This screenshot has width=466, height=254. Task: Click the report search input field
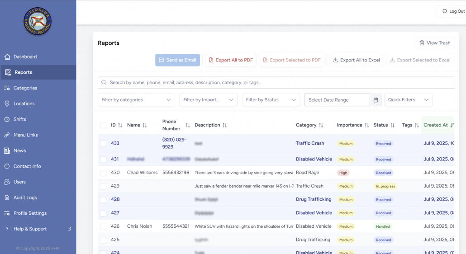pos(276,83)
